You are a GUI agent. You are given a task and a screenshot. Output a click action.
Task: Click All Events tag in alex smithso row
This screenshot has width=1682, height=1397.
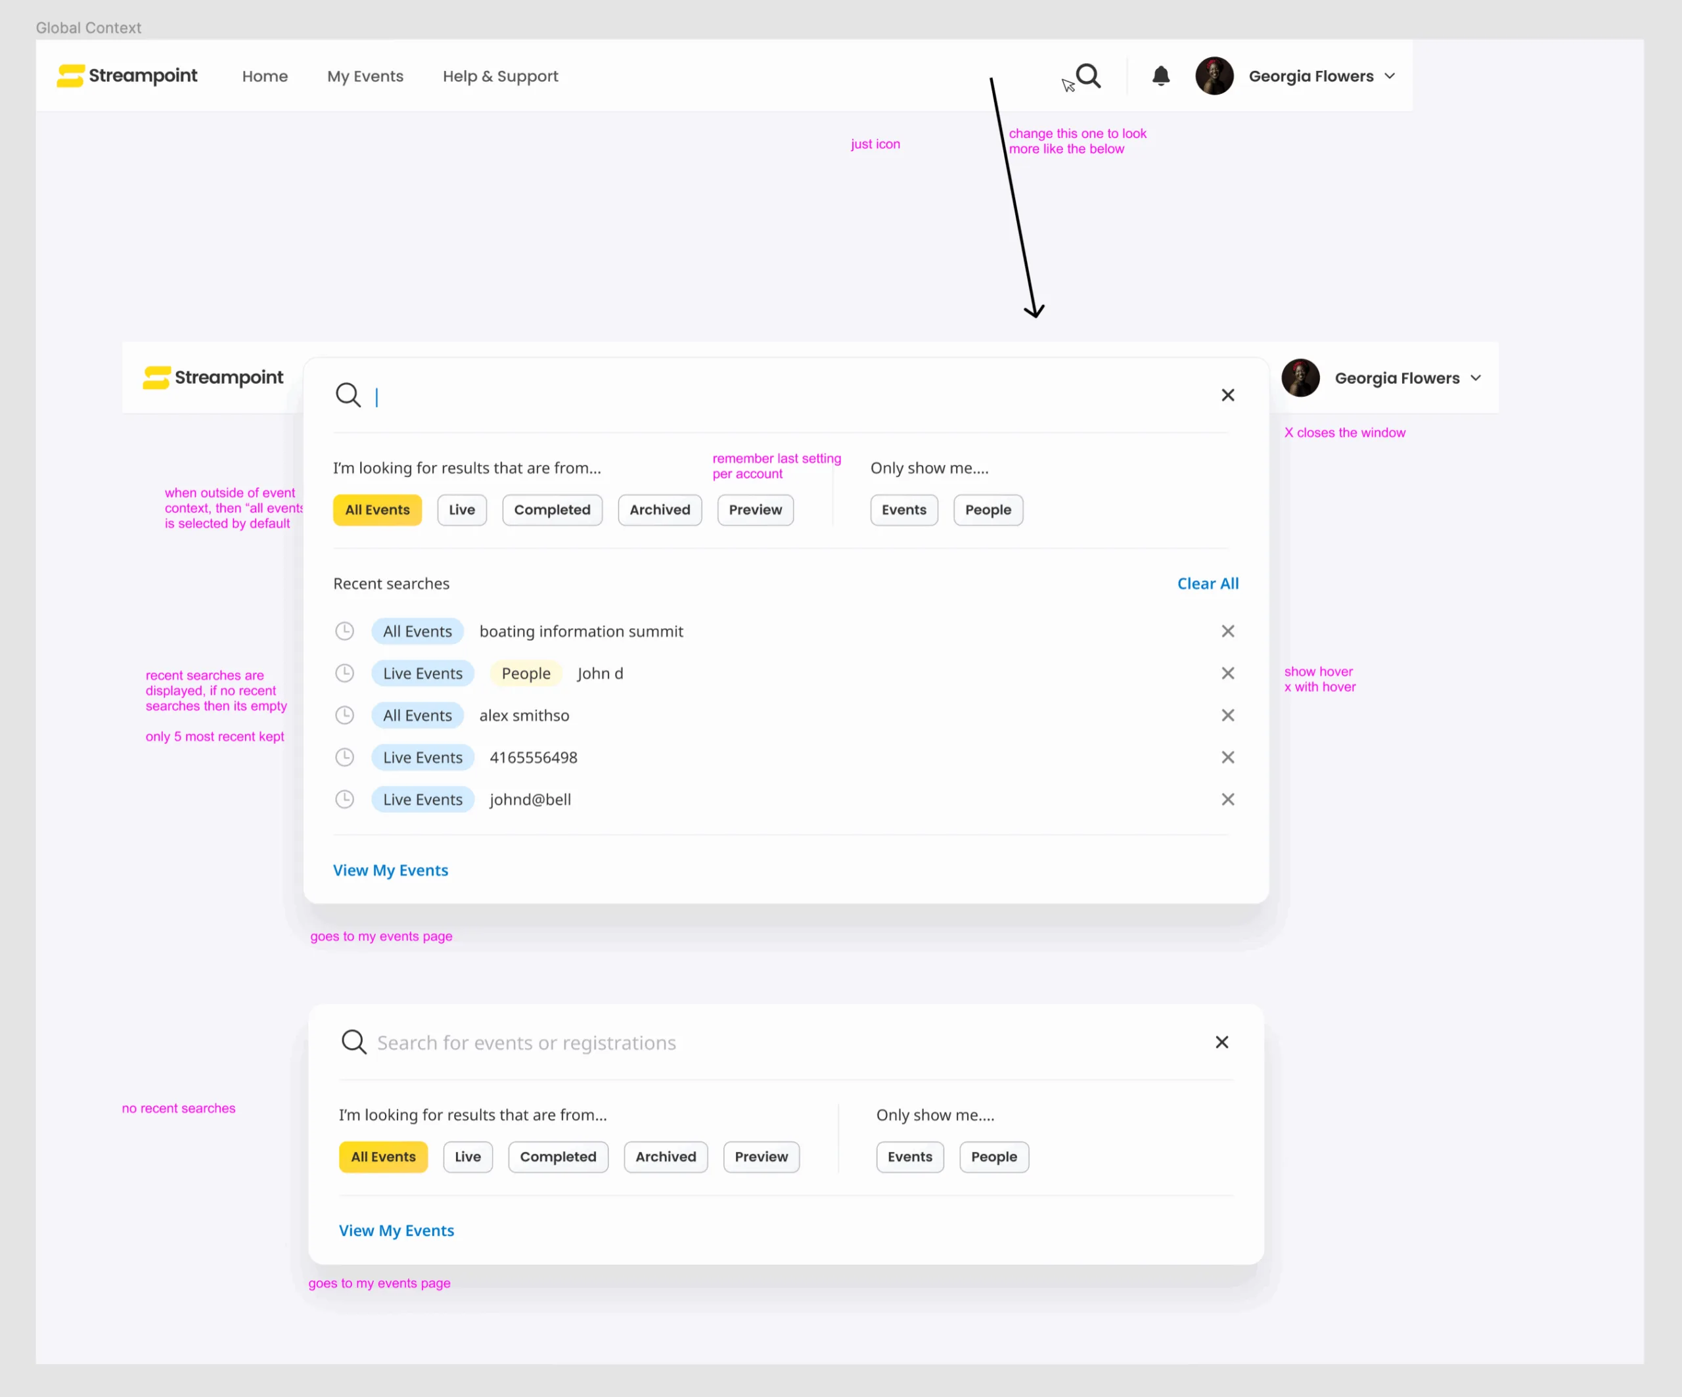pyautogui.click(x=417, y=716)
